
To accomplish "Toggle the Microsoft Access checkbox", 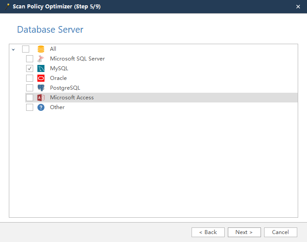I will pyautogui.click(x=30, y=98).
